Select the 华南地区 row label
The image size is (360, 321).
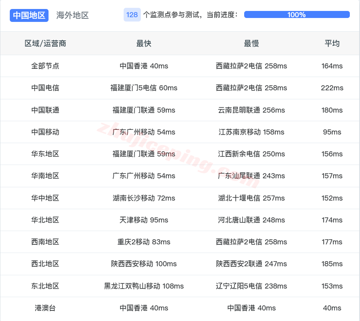pos(45,176)
